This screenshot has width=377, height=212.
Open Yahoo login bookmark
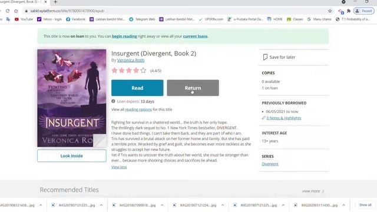(x=49, y=19)
